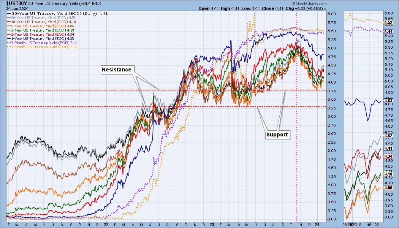Click the ©StockCharts.com attribution text
Screen dimensions: 399x228
(x=309, y=3)
